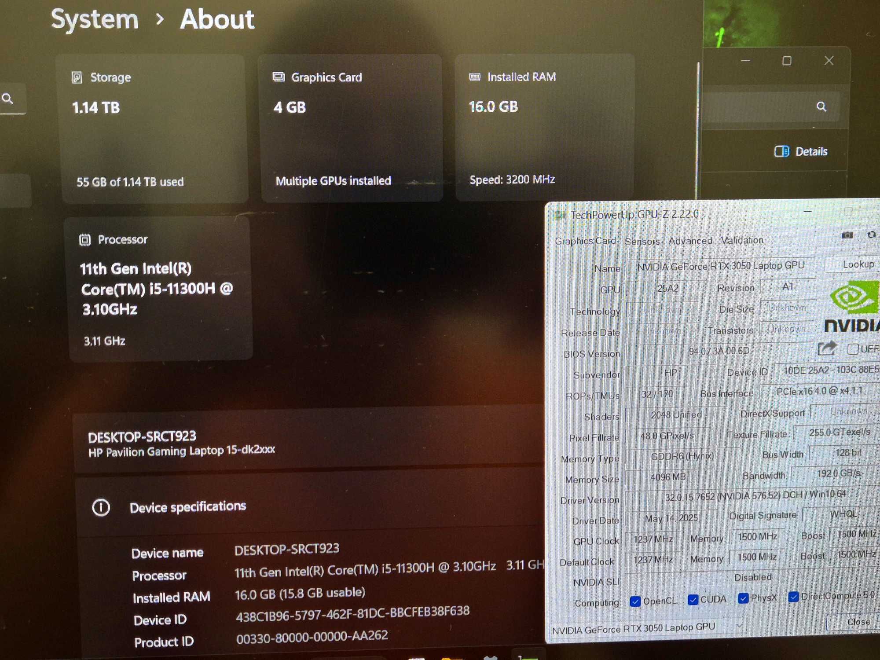The width and height of the screenshot is (880, 660).
Task: Click the GPU-Z screenshot camera icon
Action: [x=847, y=235]
